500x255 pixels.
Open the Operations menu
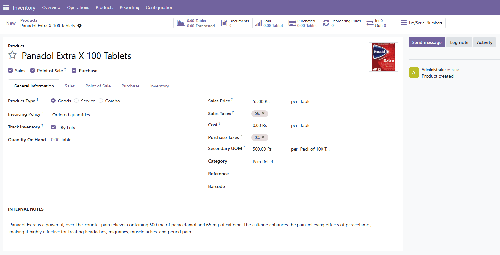[x=78, y=7]
